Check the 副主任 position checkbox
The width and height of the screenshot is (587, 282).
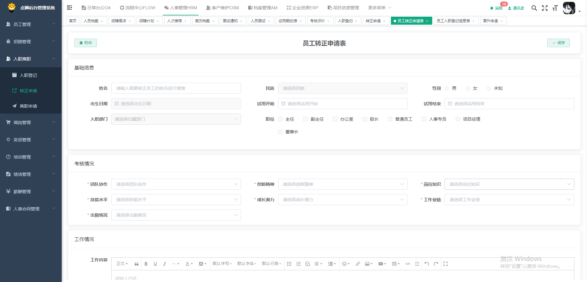click(306, 119)
